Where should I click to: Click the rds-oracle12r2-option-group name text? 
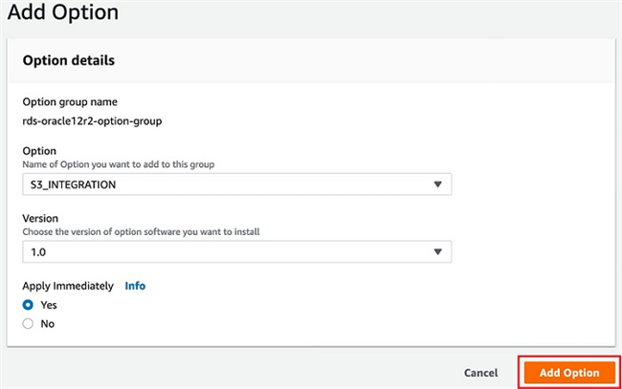pos(92,120)
